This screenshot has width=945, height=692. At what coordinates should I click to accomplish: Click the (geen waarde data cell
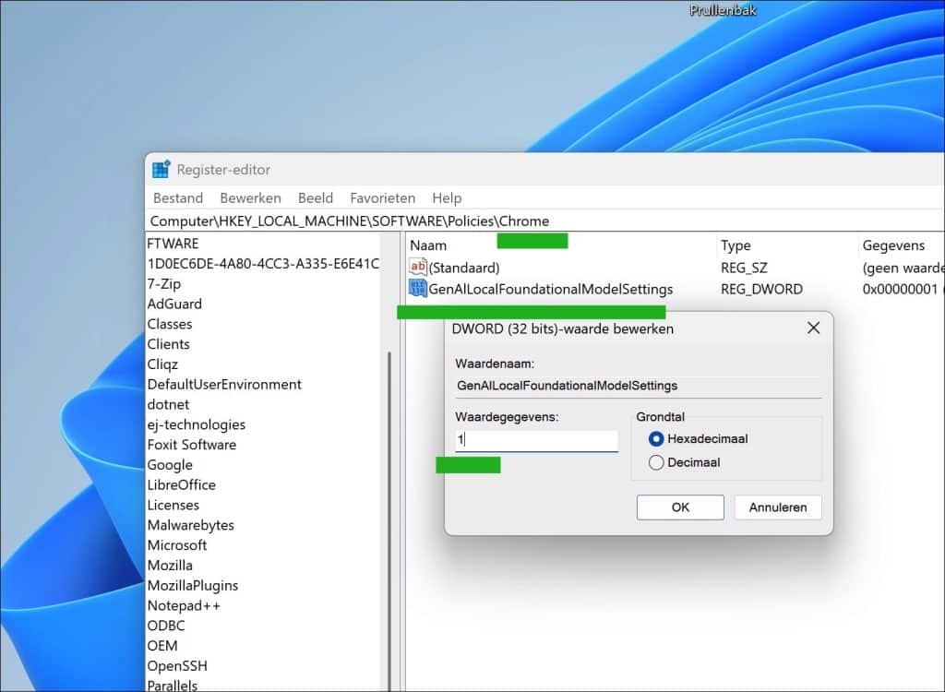pos(903,268)
